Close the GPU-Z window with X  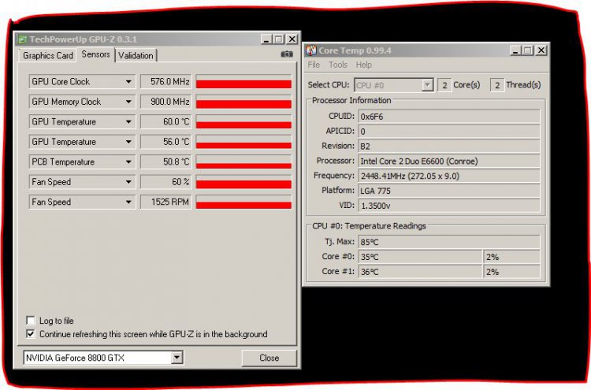coord(292,39)
